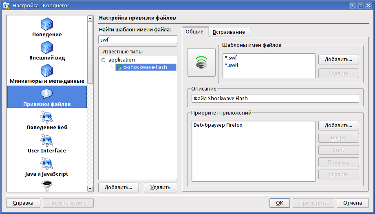
Task: Select the Привязки файлов sidebar icon
Action: [x=46, y=94]
